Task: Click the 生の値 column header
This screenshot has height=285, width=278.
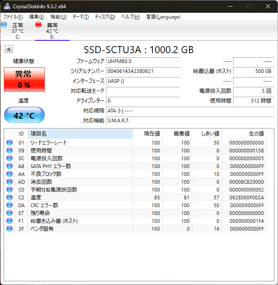Action: (244, 134)
